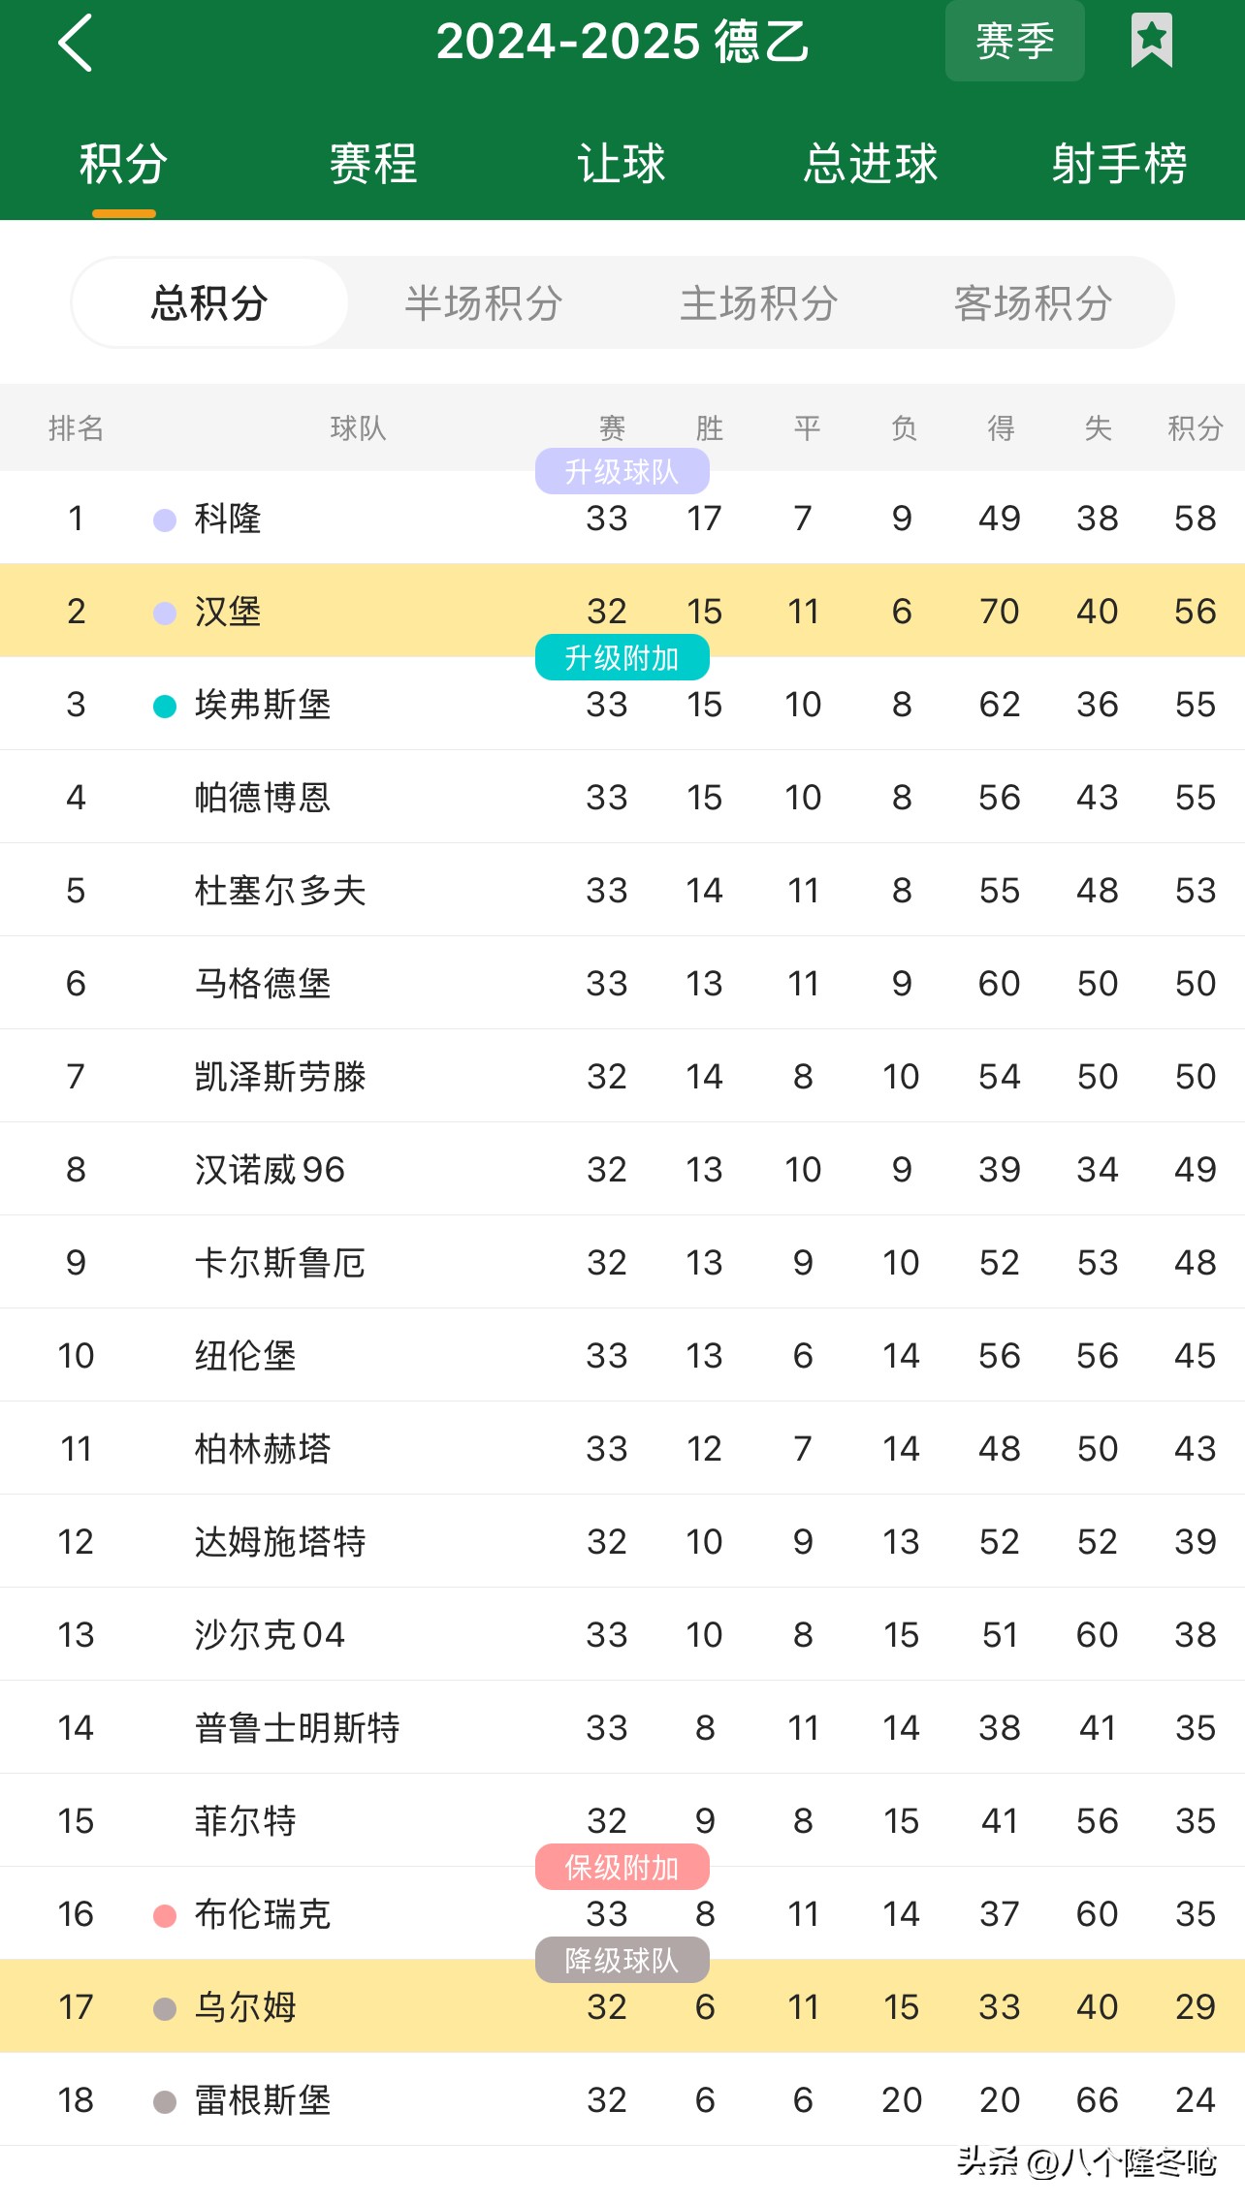The height and width of the screenshot is (2205, 1245).
Task: Tap the 降级球队 label badge
Action: coord(622,1961)
